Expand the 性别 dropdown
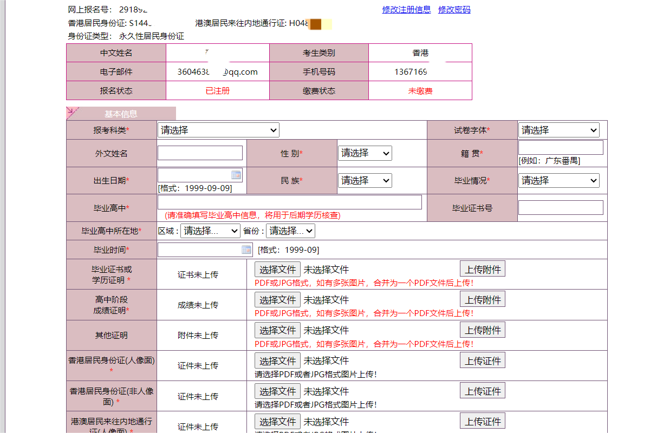The image size is (650, 433). [365, 153]
